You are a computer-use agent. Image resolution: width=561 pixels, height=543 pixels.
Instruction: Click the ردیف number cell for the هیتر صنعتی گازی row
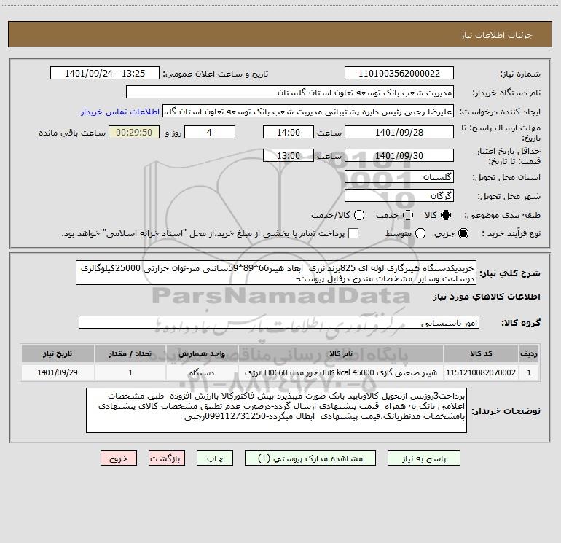(x=529, y=372)
